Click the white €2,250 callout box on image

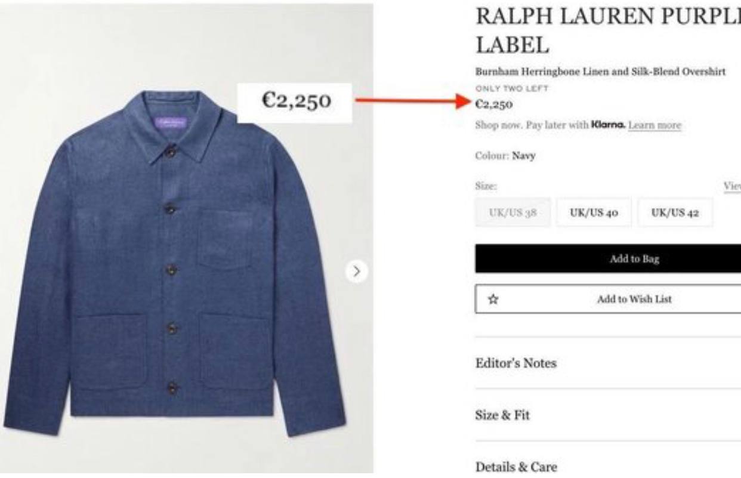[x=296, y=103]
